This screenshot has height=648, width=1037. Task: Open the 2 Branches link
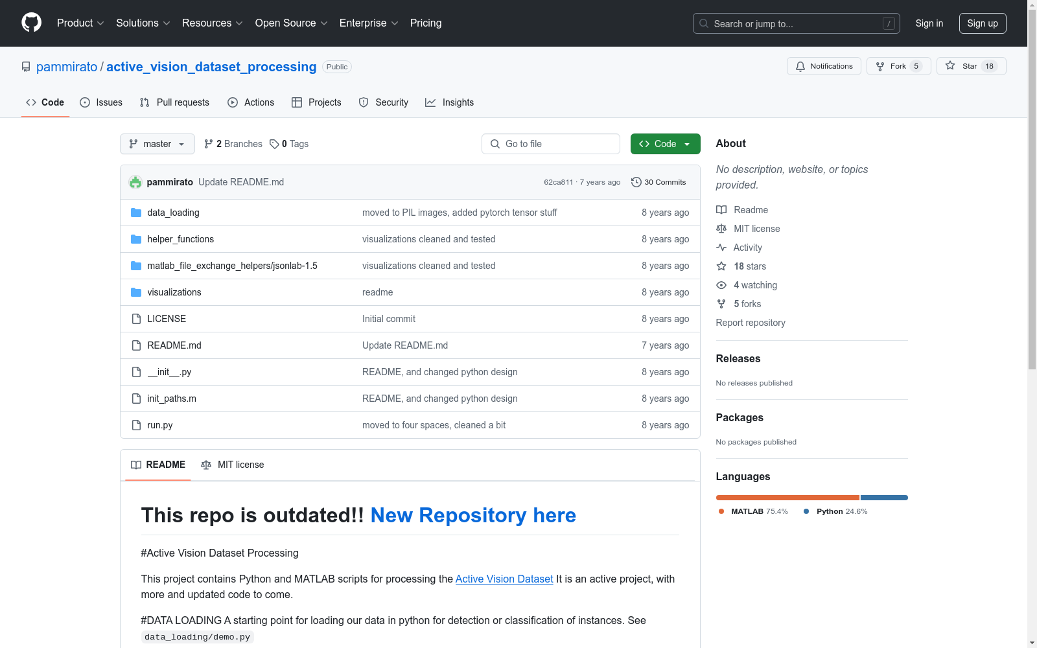(x=233, y=144)
